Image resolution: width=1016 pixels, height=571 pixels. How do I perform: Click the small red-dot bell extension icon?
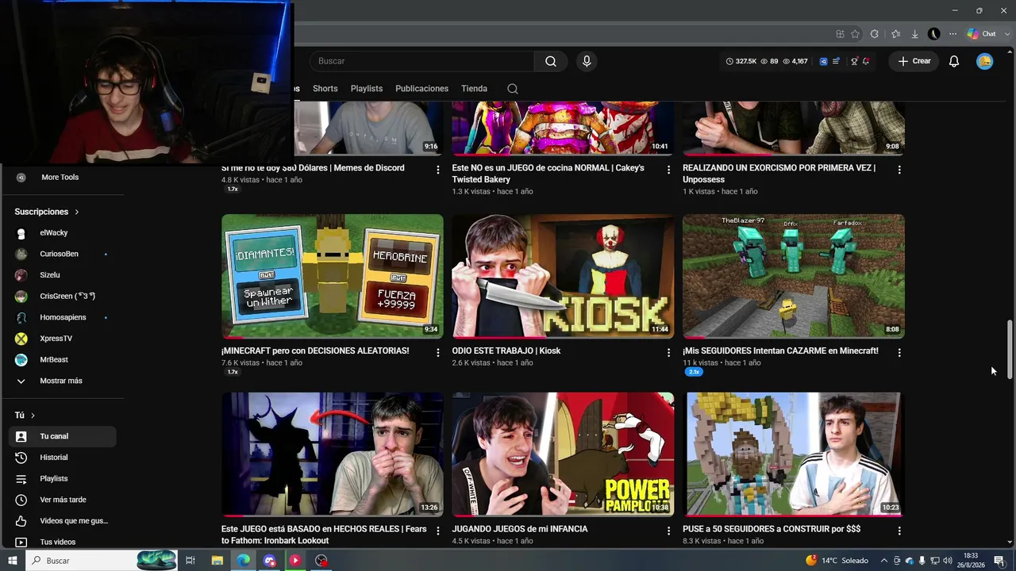coord(866,61)
